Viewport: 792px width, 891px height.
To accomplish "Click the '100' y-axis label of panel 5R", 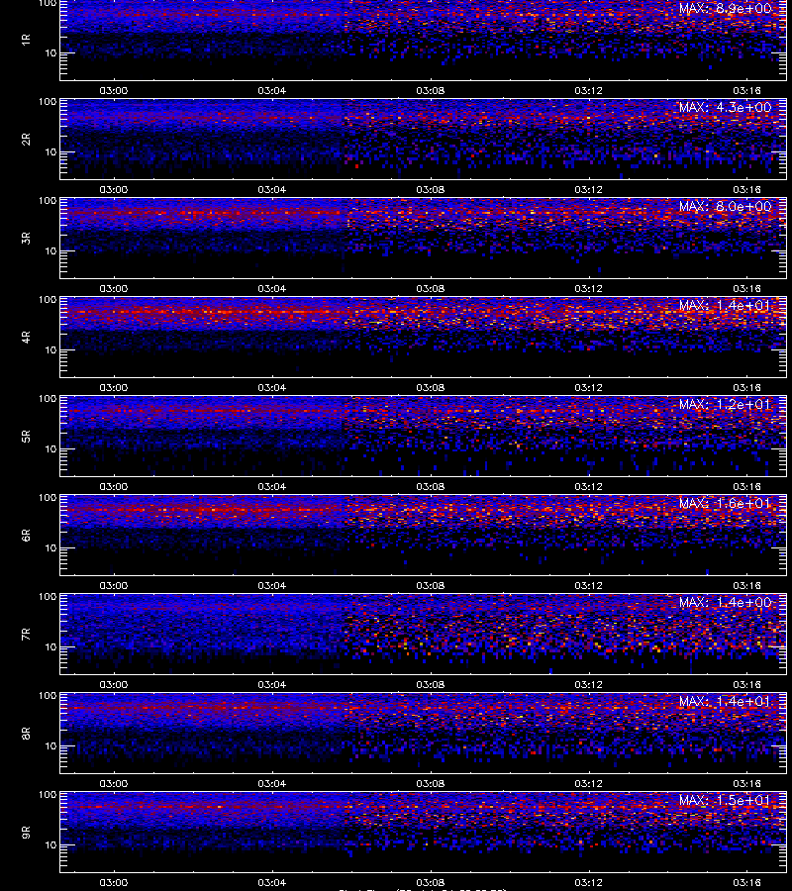I will 48,399.
